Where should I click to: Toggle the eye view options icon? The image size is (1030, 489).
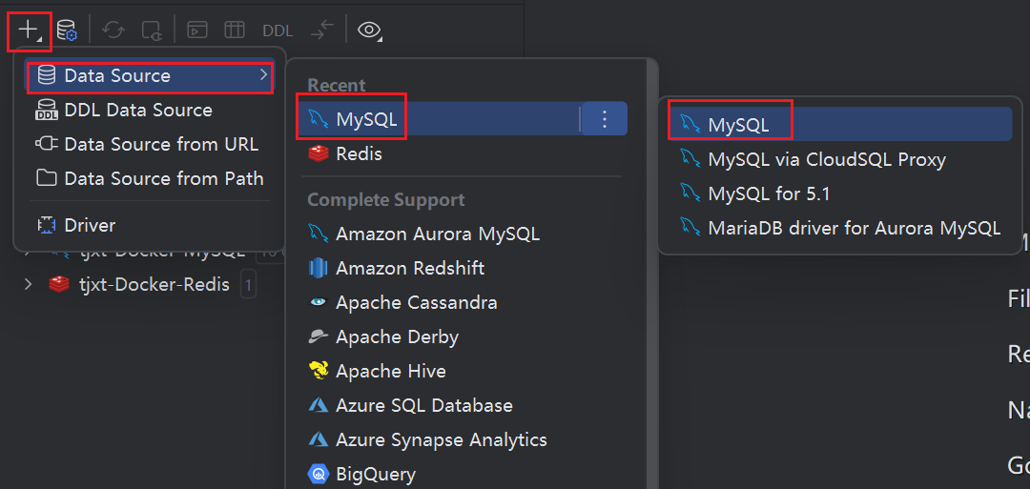pyautogui.click(x=370, y=31)
